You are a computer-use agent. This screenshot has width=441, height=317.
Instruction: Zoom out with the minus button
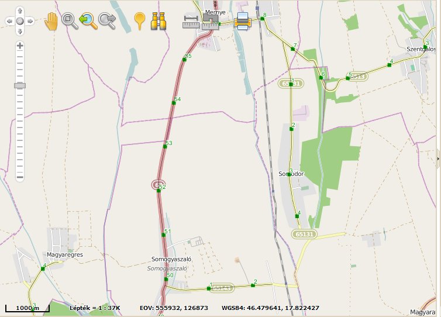pos(20,177)
